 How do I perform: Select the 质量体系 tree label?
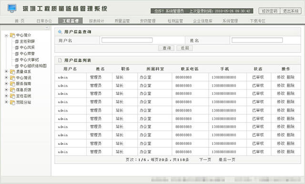(x=23, y=72)
